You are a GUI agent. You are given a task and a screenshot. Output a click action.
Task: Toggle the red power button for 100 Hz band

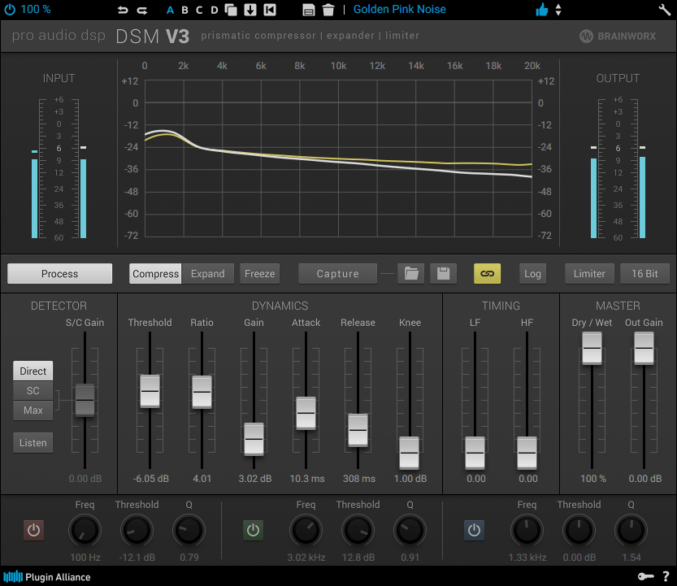(x=33, y=531)
